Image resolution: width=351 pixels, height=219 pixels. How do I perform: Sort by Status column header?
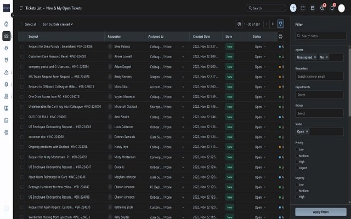[257, 37]
